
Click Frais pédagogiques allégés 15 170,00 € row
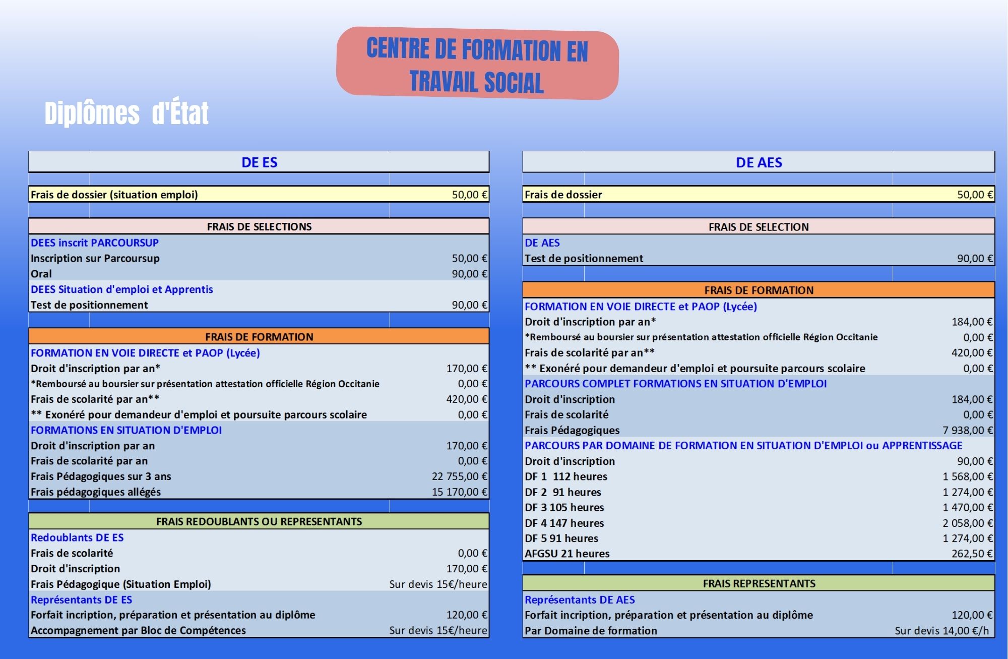point(96,492)
